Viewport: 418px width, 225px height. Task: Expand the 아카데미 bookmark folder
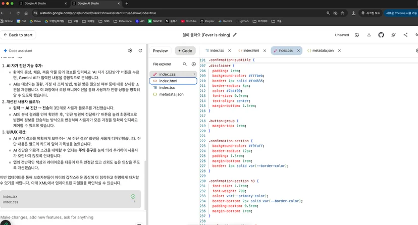coord(260,21)
